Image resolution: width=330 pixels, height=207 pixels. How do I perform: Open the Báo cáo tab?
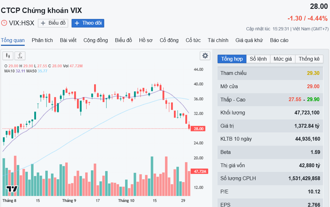[279, 40]
